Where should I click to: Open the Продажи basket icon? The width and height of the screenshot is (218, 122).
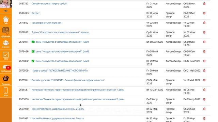point(6,80)
